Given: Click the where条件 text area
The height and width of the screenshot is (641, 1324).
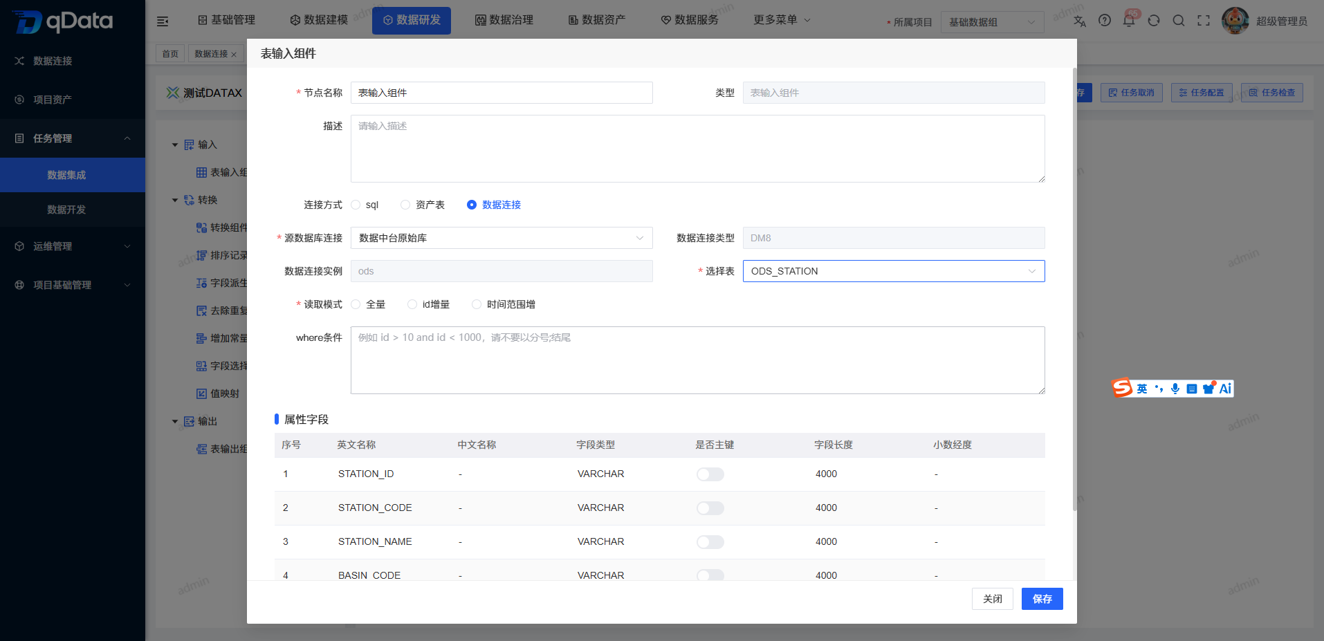Looking at the screenshot, I should pos(698,360).
